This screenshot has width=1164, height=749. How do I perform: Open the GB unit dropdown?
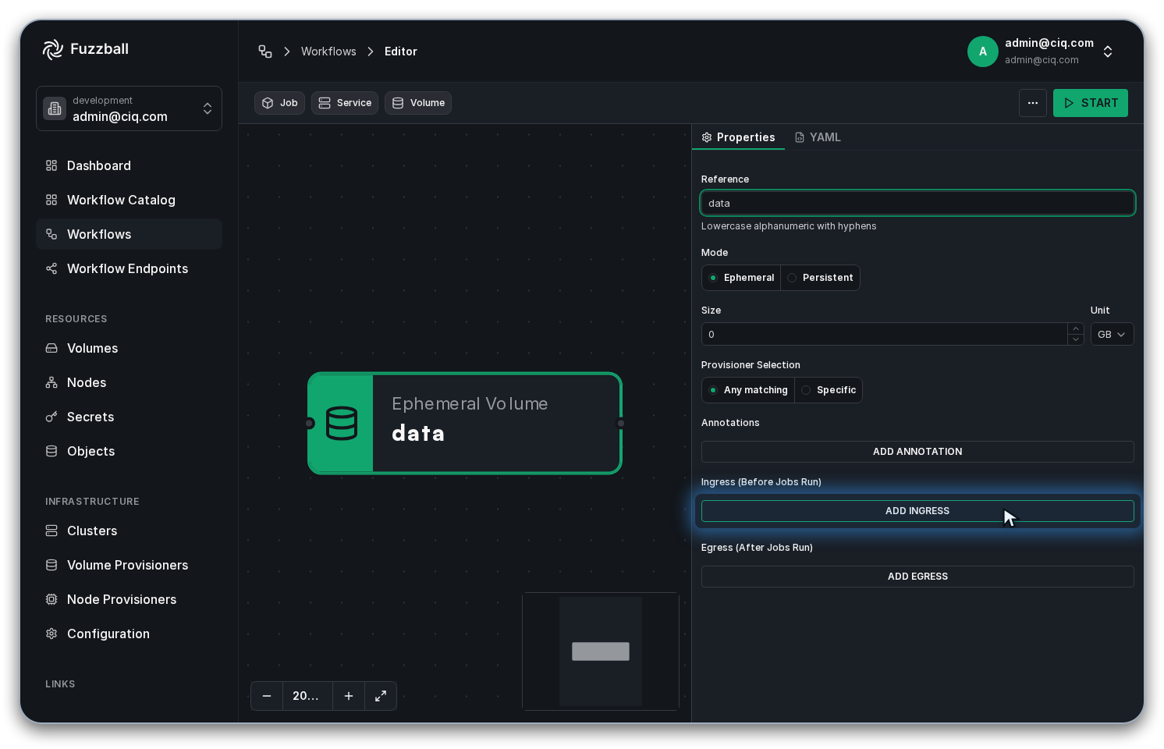(x=1112, y=334)
